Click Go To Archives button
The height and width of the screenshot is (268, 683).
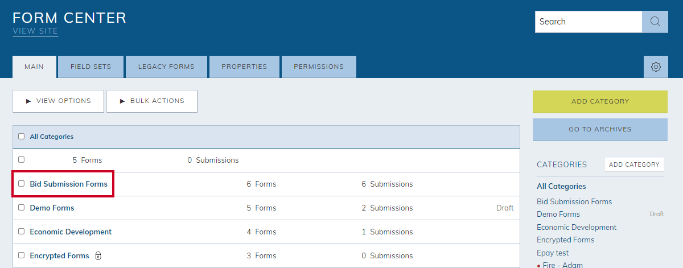coord(600,129)
